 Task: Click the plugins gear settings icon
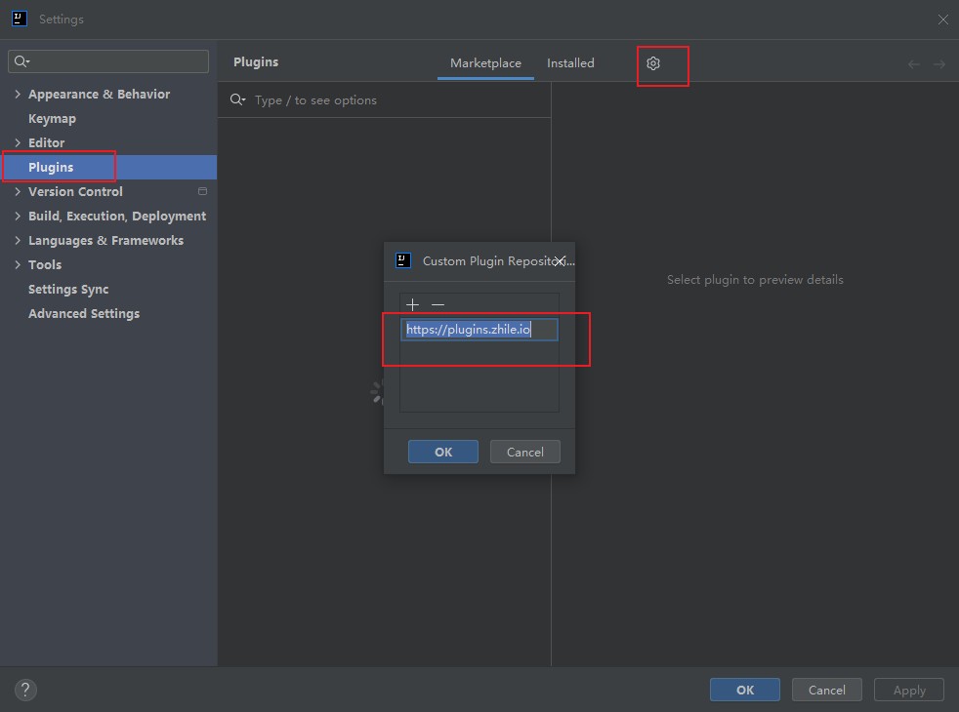click(653, 63)
